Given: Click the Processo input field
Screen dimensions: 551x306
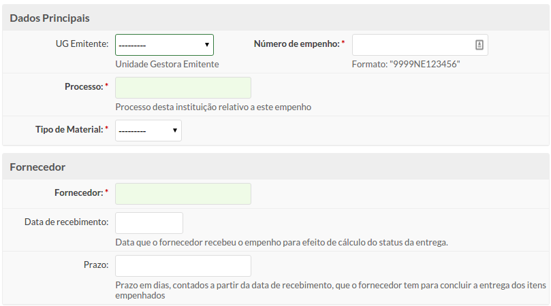Looking at the screenshot, I should coord(183,88).
